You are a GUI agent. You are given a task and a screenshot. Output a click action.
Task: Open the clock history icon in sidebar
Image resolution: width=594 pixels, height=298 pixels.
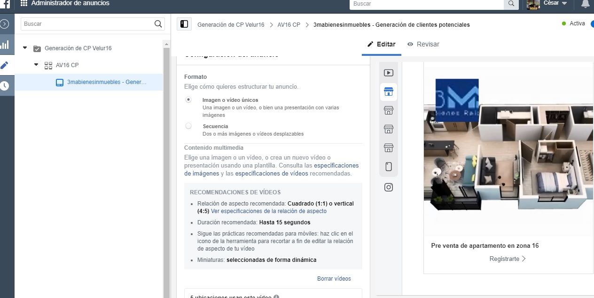tap(5, 86)
